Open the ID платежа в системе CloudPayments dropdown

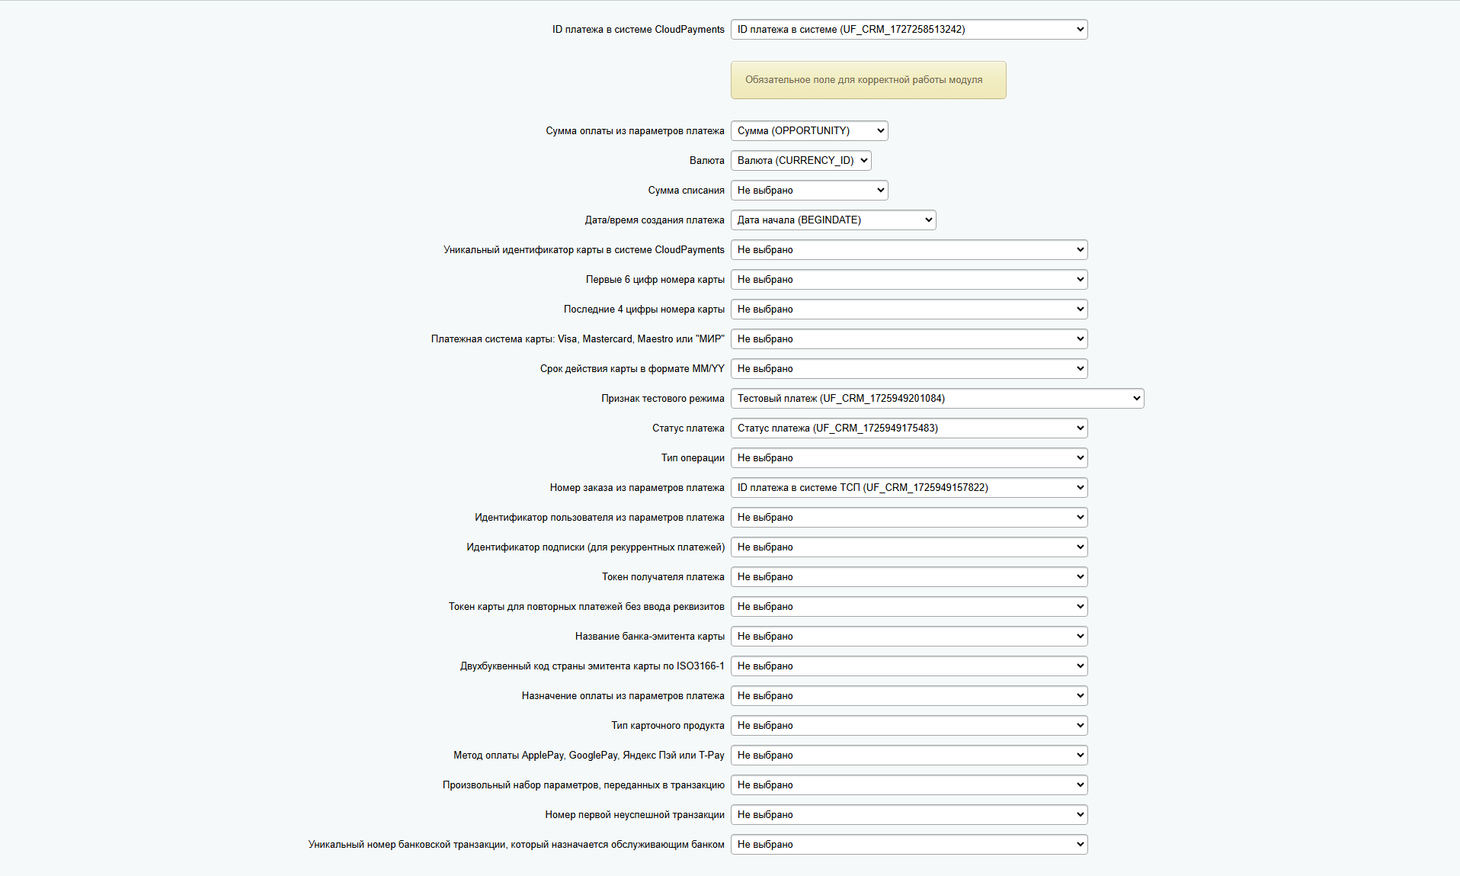point(908,29)
